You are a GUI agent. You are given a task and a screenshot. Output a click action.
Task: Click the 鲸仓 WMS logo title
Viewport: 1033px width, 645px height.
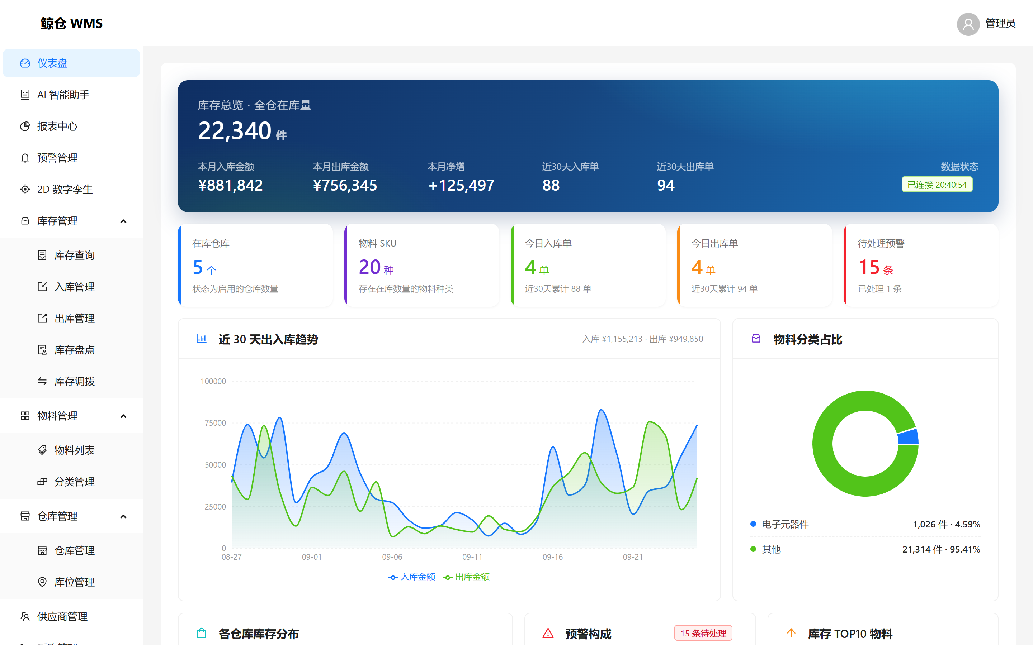[72, 23]
